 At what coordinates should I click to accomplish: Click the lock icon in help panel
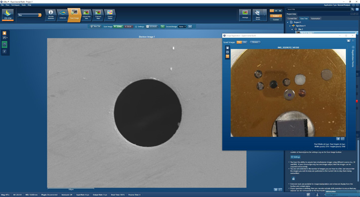tap(293, 179)
